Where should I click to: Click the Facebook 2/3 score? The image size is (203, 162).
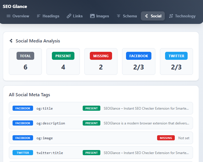coord(139,67)
